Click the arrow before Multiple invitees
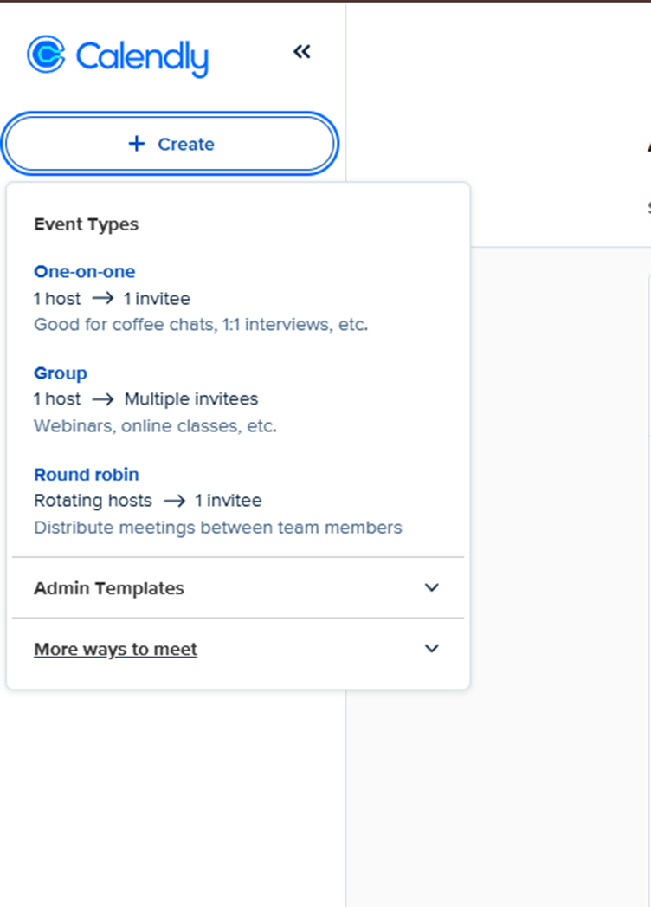The height and width of the screenshot is (907, 651). coord(102,399)
